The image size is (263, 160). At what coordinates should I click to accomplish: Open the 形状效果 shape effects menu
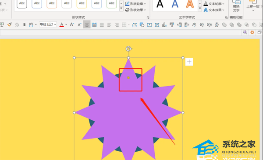136,10
